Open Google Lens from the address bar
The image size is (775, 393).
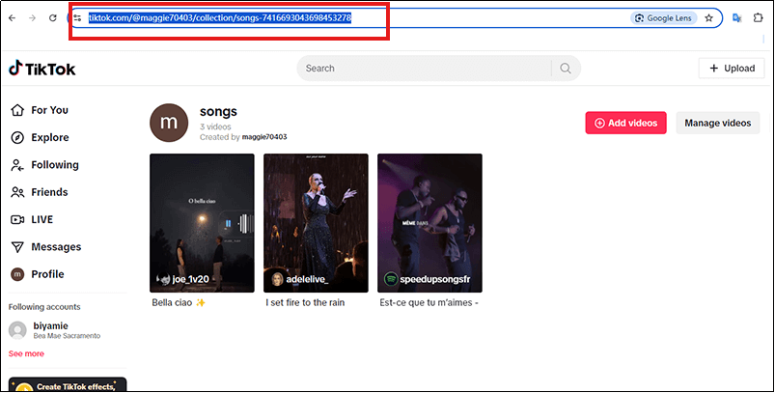click(x=663, y=18)
